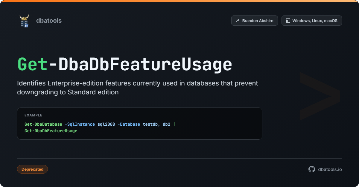Open the GitHub octocat icon

312,169
